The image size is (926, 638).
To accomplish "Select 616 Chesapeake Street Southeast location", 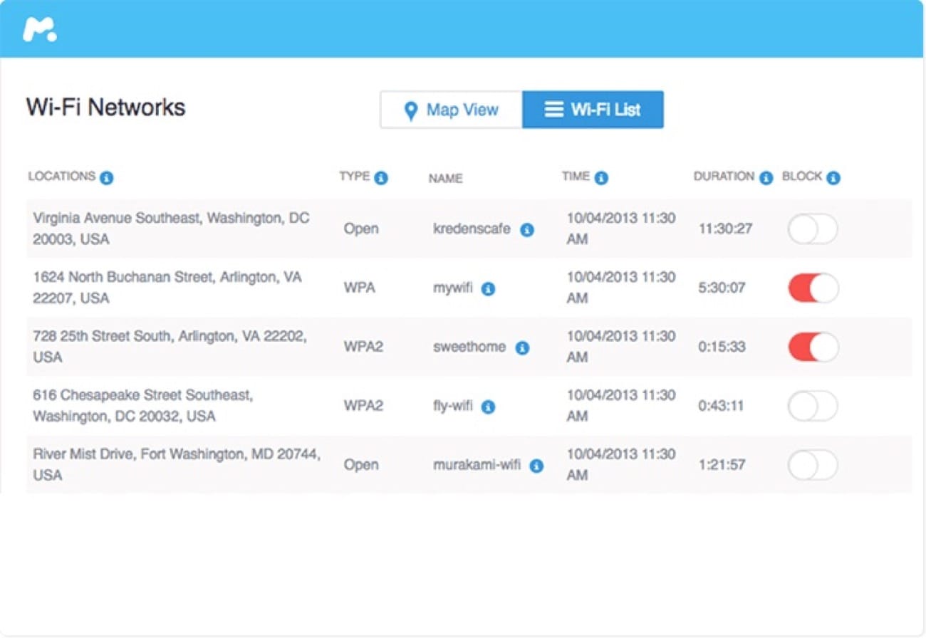I will pyautogui.click(x=142, y=405).
